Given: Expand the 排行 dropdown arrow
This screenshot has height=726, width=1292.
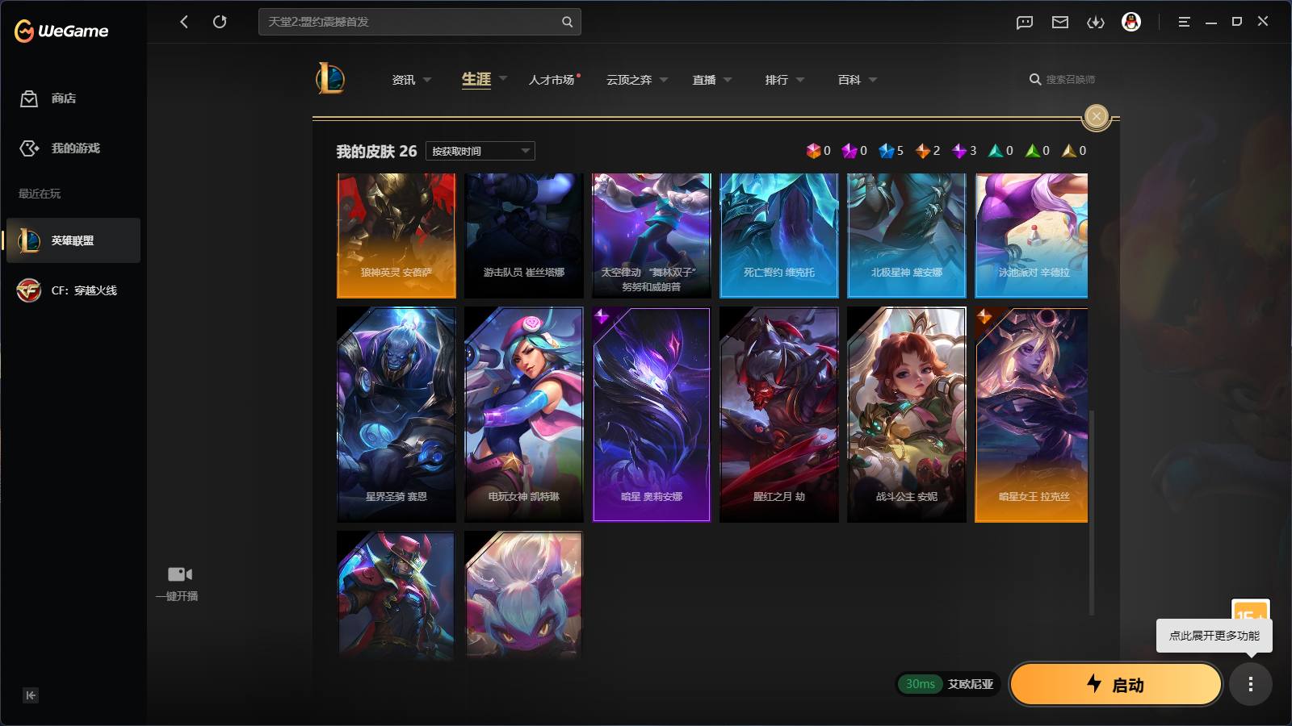Looking at the screenshot, I should point(800,80).
